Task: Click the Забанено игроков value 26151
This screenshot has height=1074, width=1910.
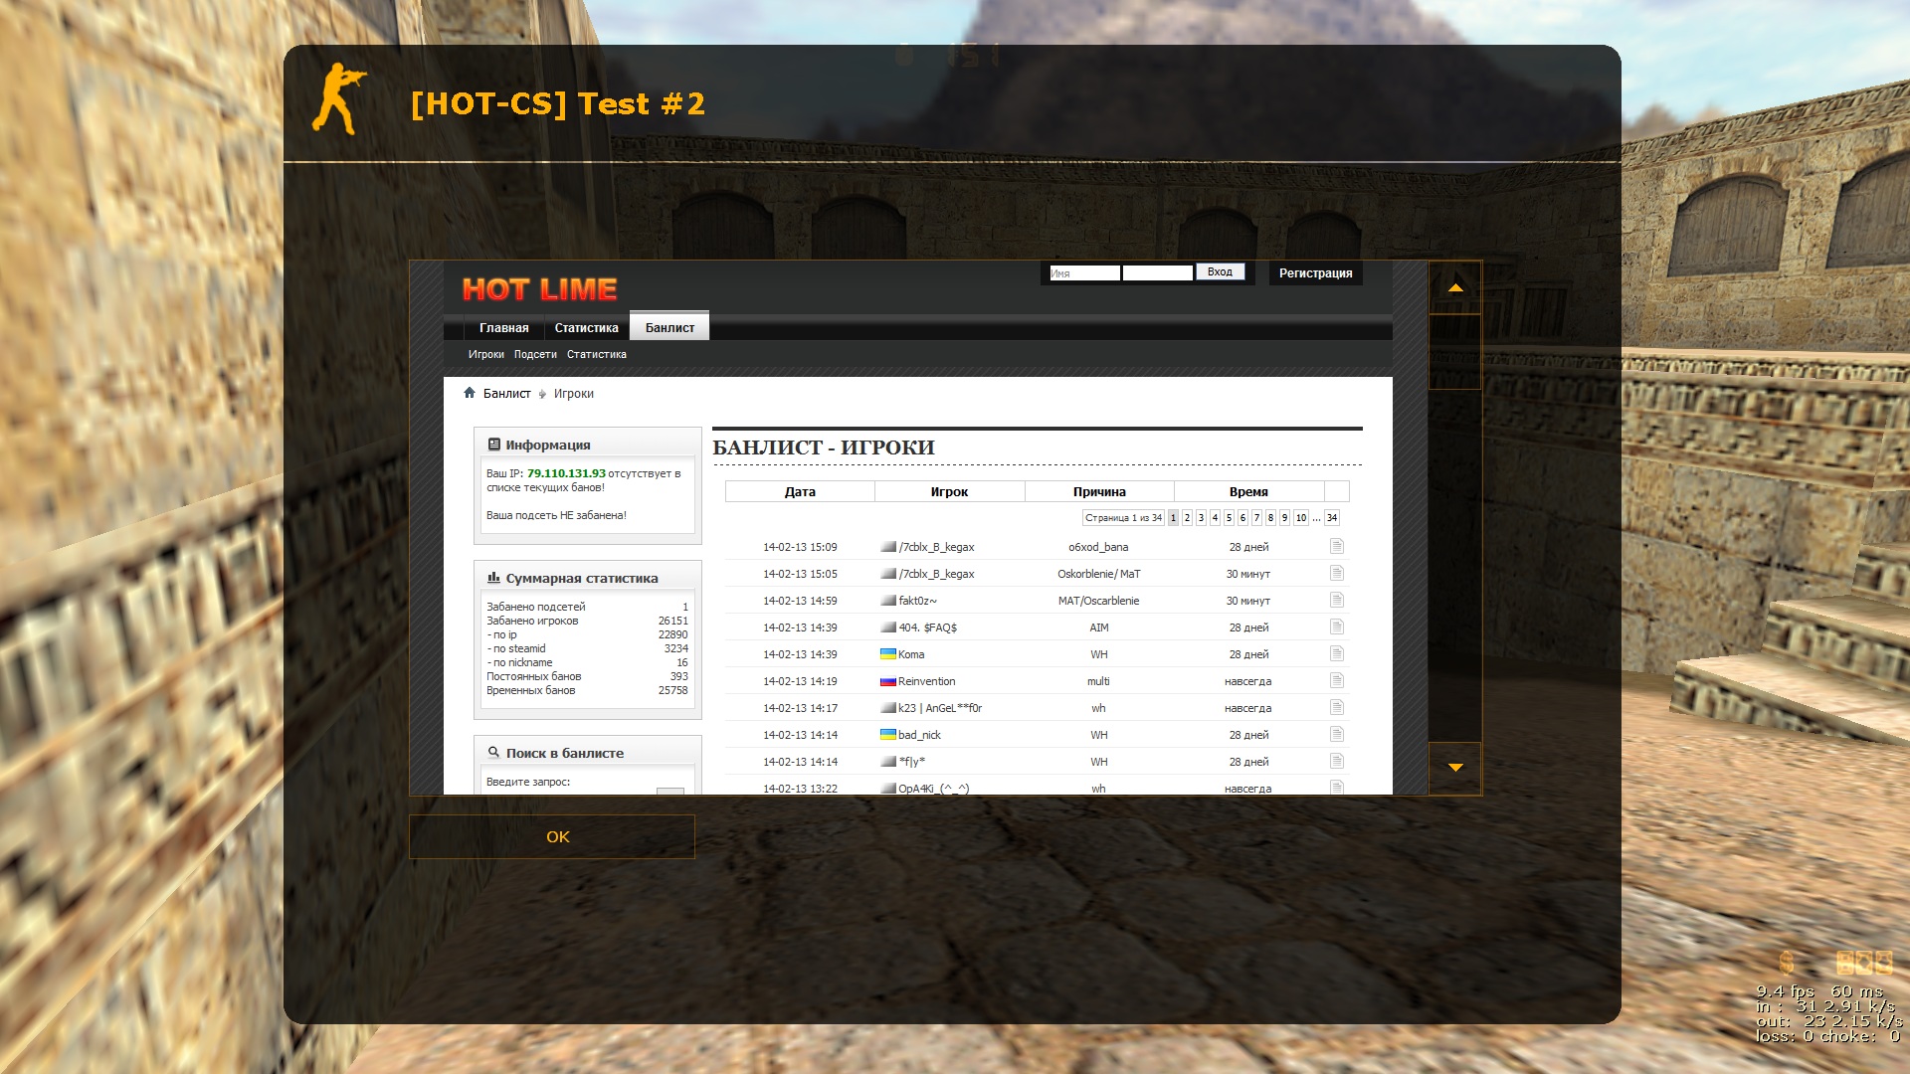Action: (x=672, y=621)
